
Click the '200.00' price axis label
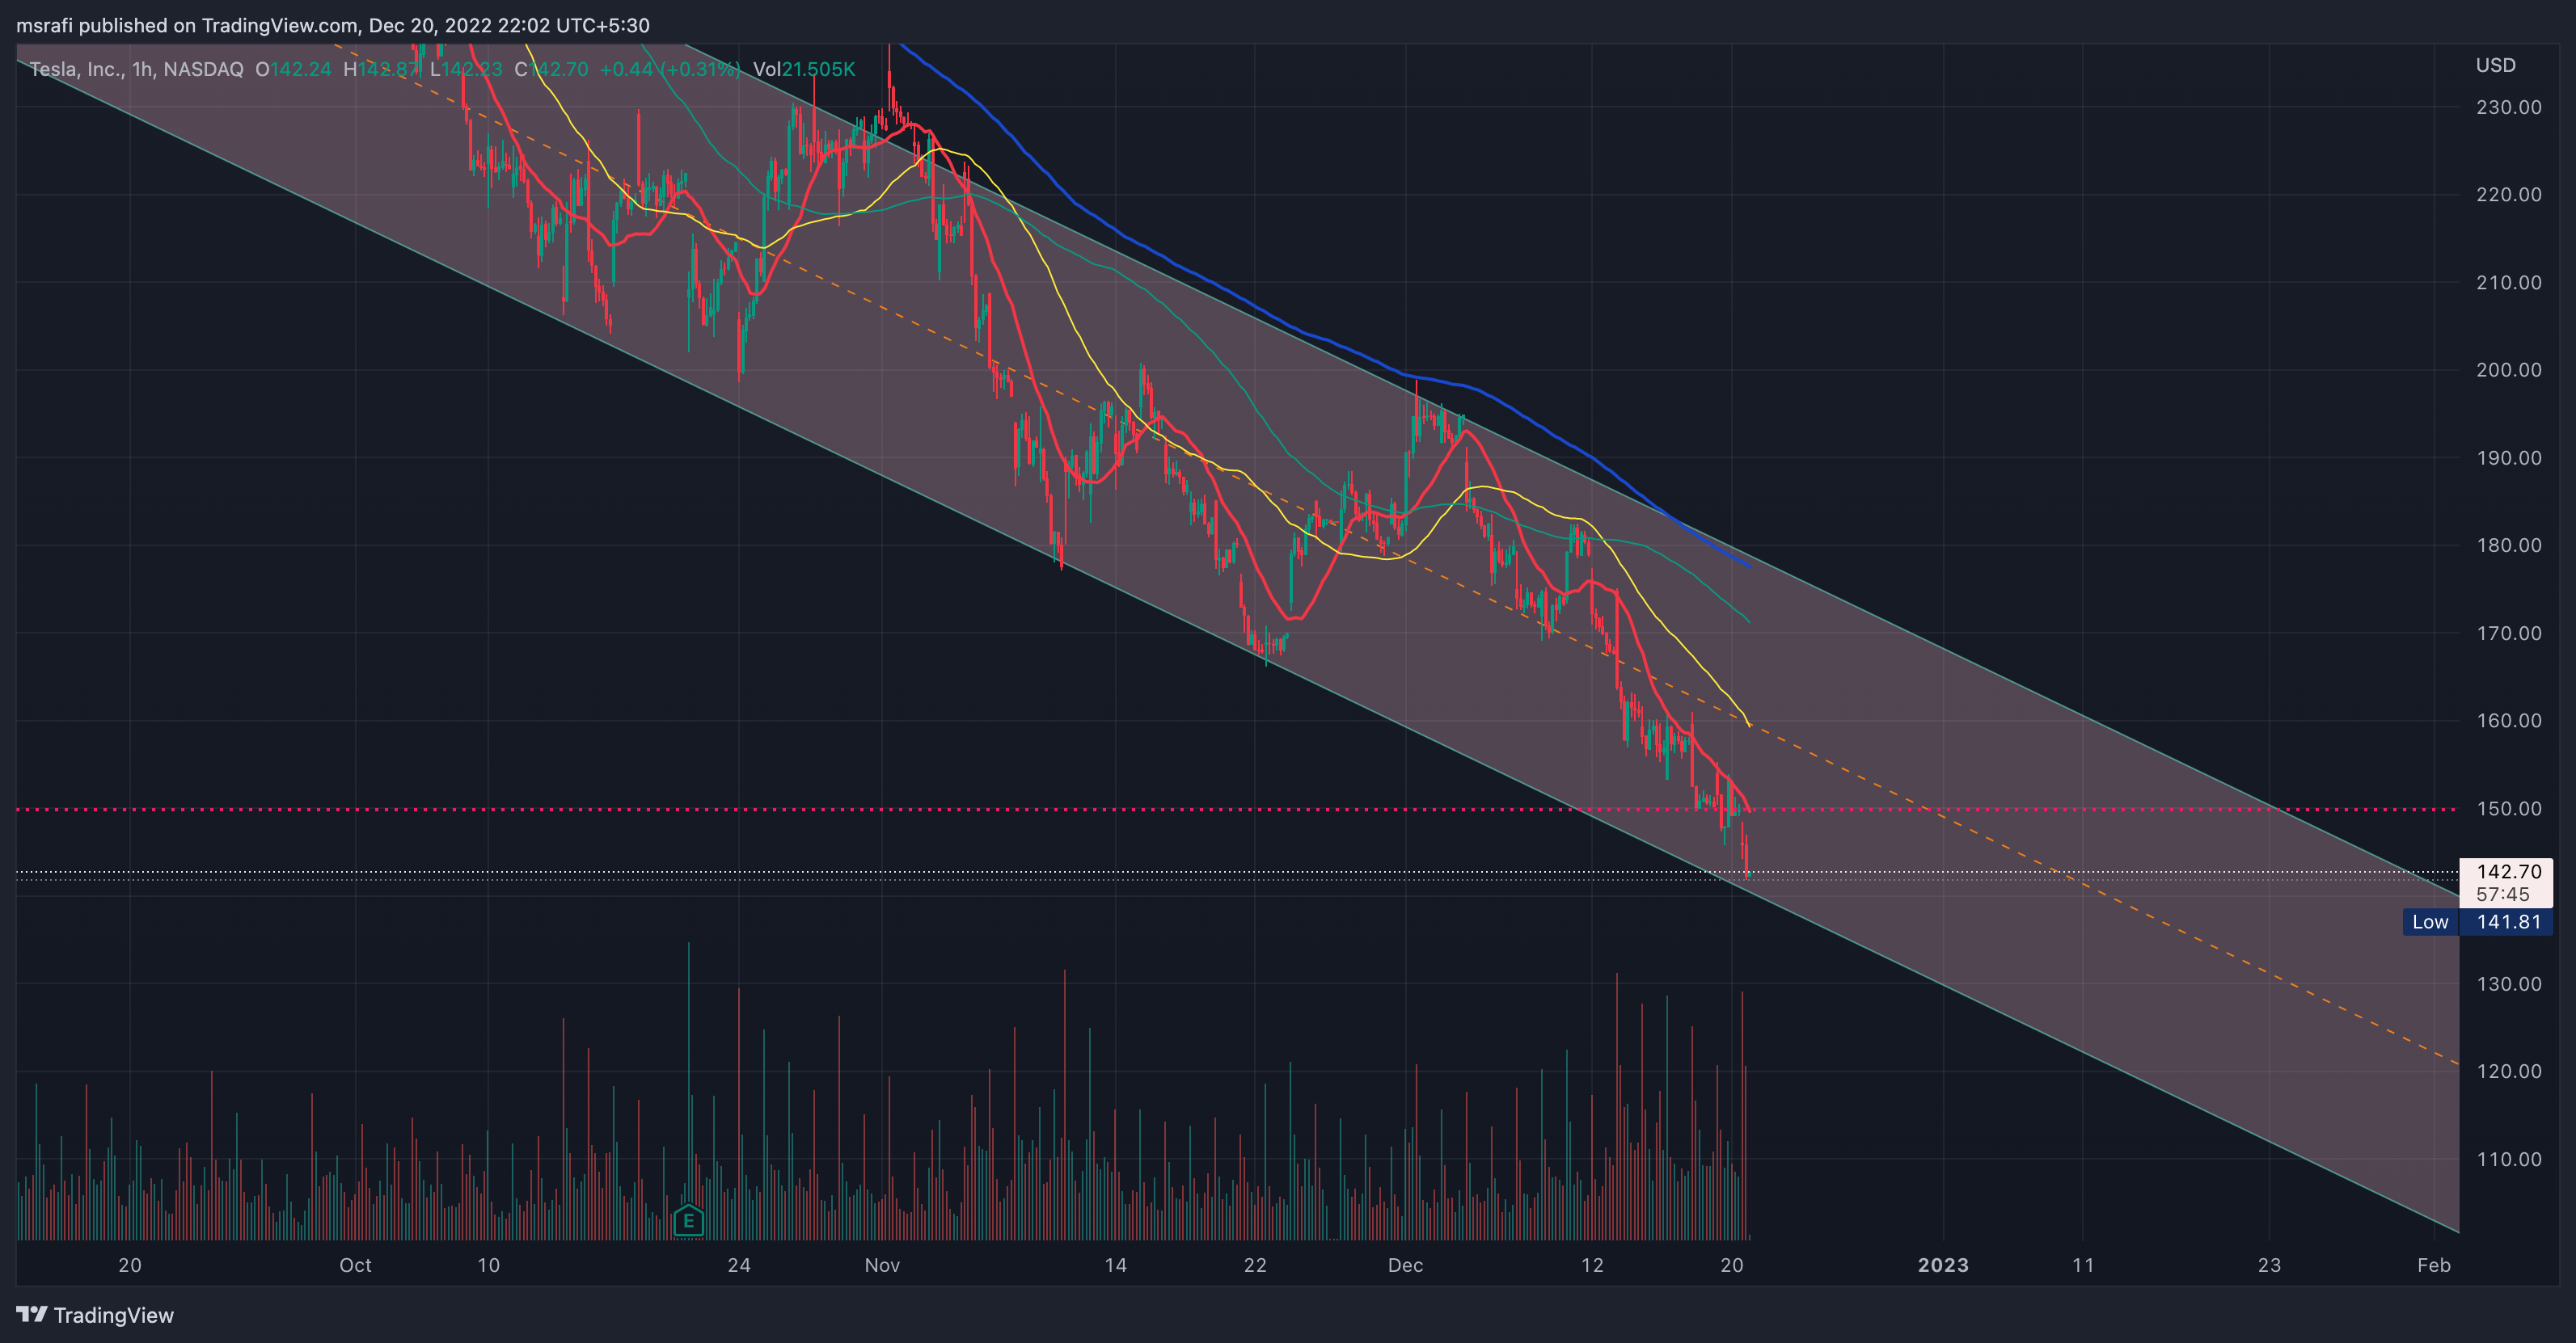coord(2508,370)
